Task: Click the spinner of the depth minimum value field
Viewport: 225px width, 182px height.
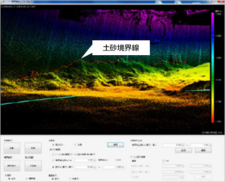Action: click(95, 167)
